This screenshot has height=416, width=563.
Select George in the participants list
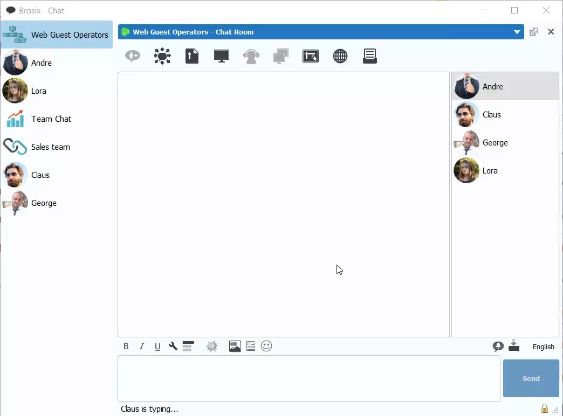coord(505,142)
